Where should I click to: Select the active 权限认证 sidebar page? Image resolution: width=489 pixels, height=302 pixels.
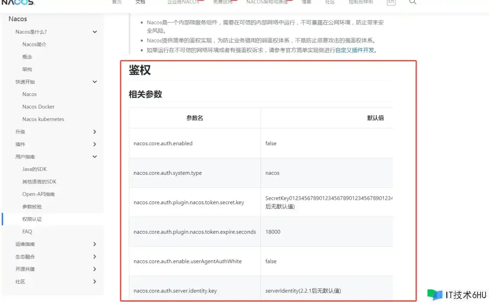pos(32,219)
